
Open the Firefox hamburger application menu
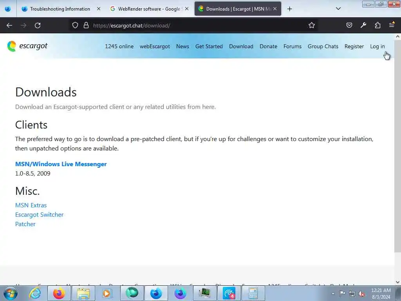click(x=392, y=25)
